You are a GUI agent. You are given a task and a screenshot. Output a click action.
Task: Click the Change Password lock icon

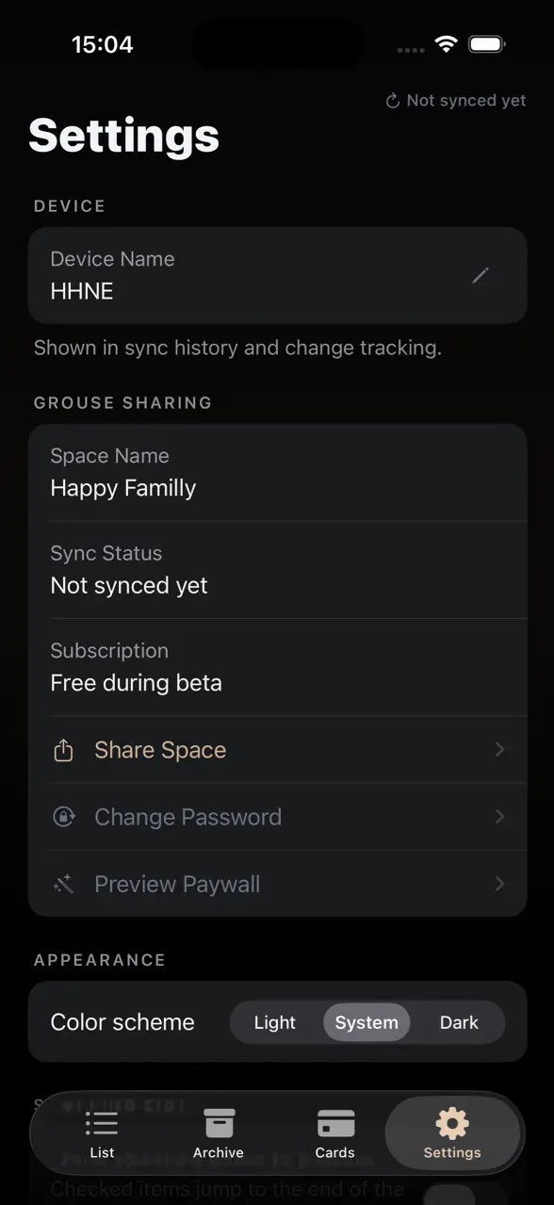click(63, 817)
